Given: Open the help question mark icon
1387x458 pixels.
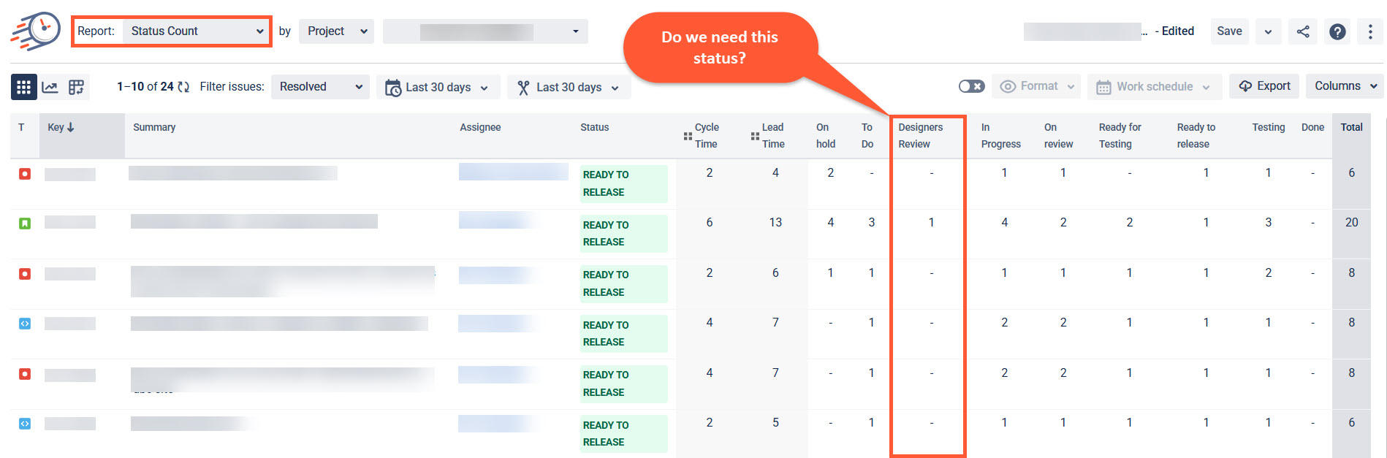Looking at the screenshot, I should click(x=1337, y=31).
